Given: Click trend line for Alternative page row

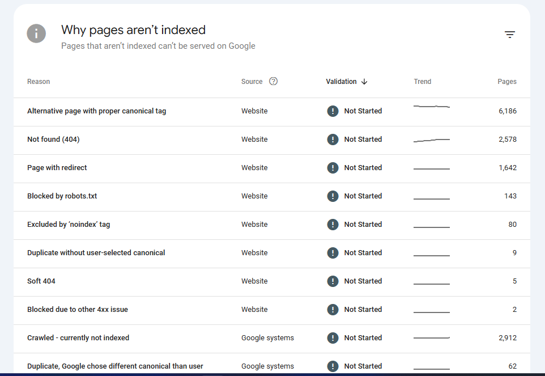Looking at the screenshot, I should (431, 106).
